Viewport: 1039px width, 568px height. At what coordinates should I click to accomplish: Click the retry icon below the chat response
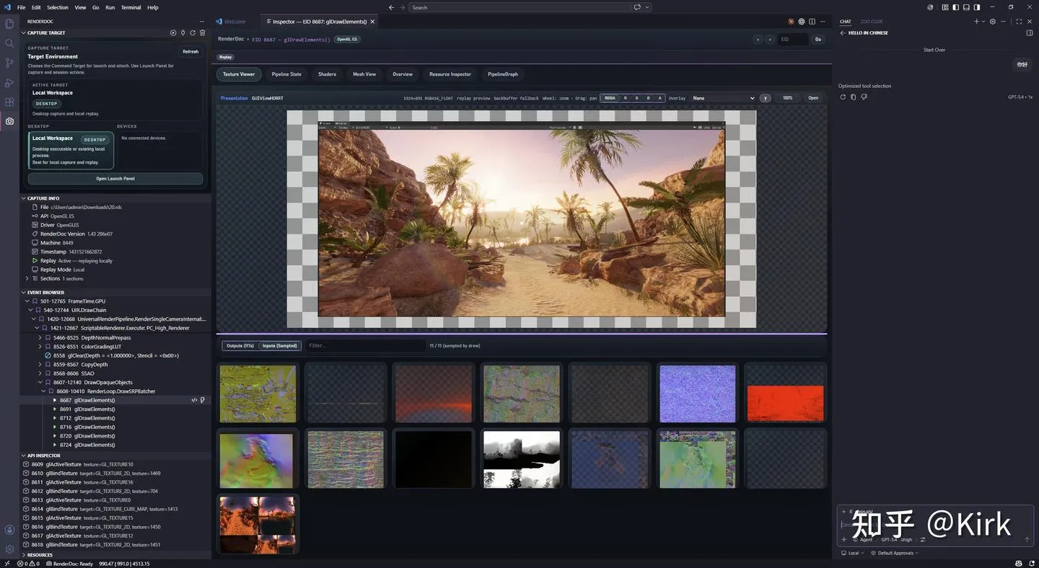(x=843, y=97)
